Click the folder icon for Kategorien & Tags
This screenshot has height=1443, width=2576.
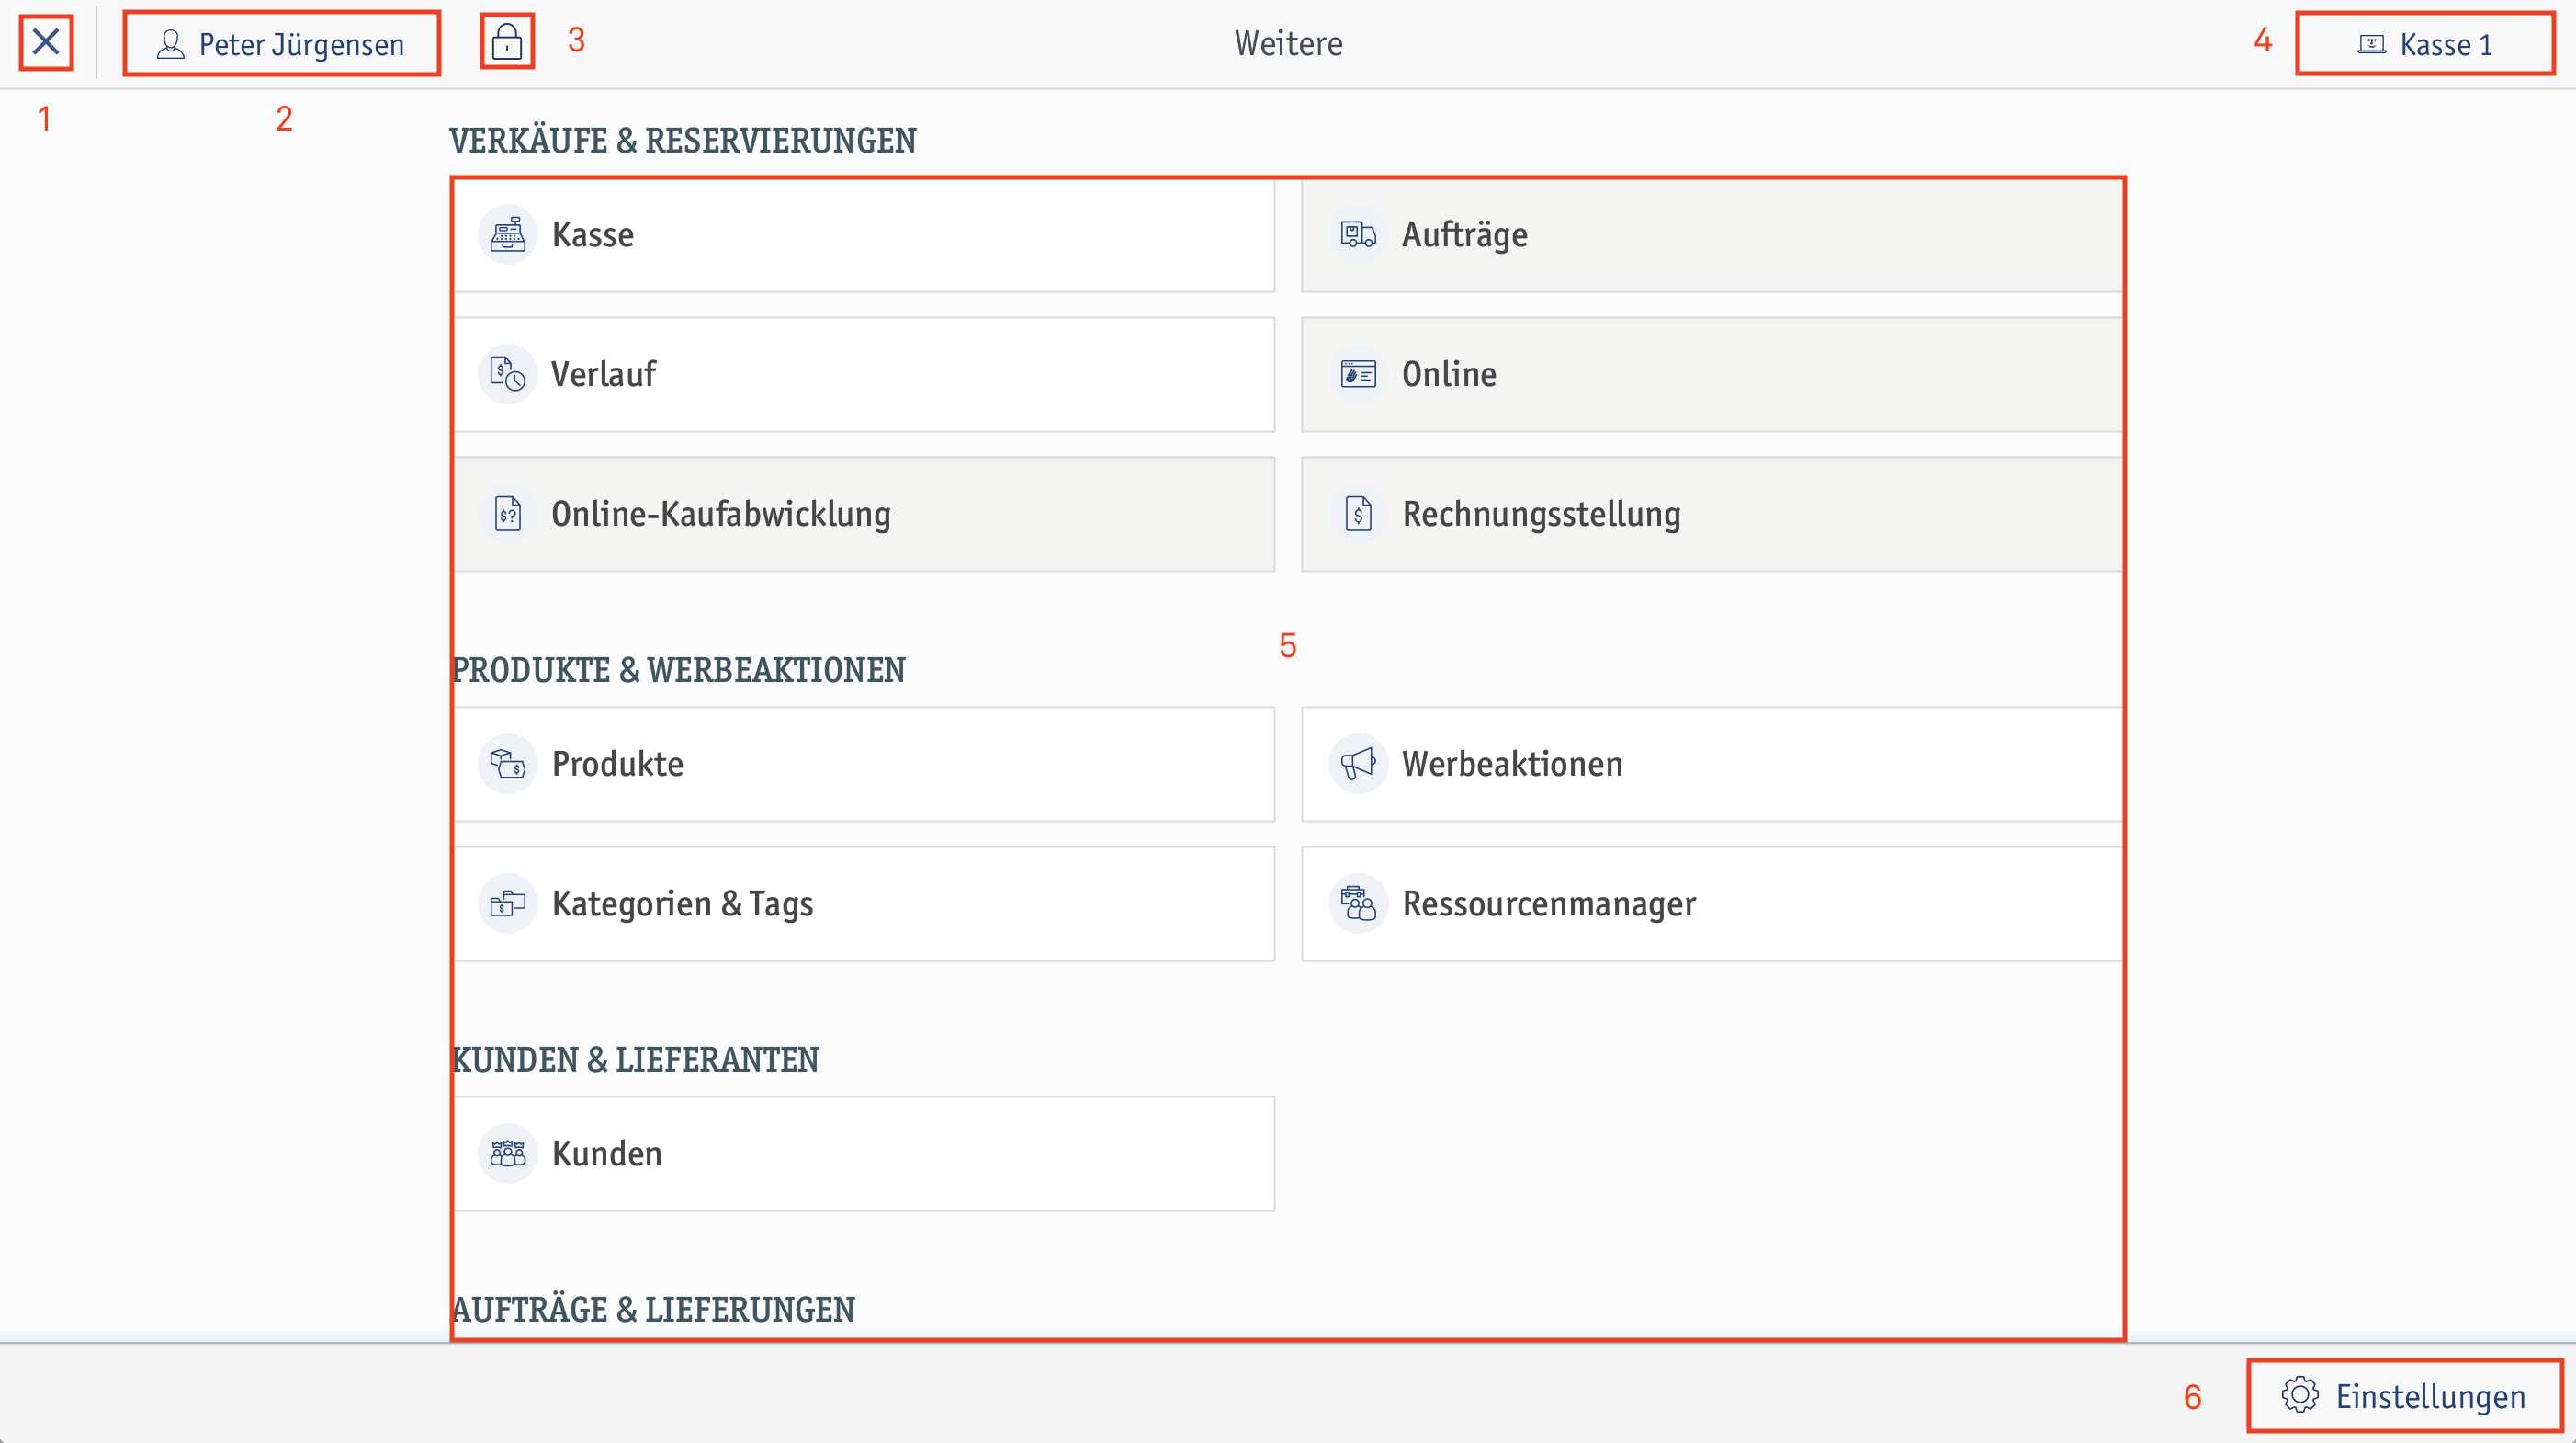coord(508,904)
